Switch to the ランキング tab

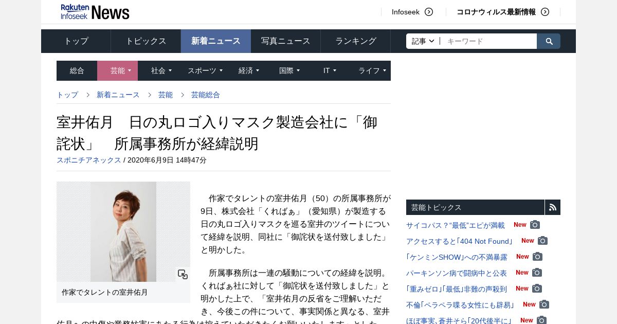click(x=356, y=41)
